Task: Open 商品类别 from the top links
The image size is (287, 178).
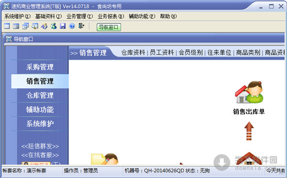Action: click(x=248, y=53)
